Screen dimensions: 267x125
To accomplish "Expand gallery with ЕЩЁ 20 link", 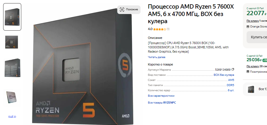I will (12, 117).
